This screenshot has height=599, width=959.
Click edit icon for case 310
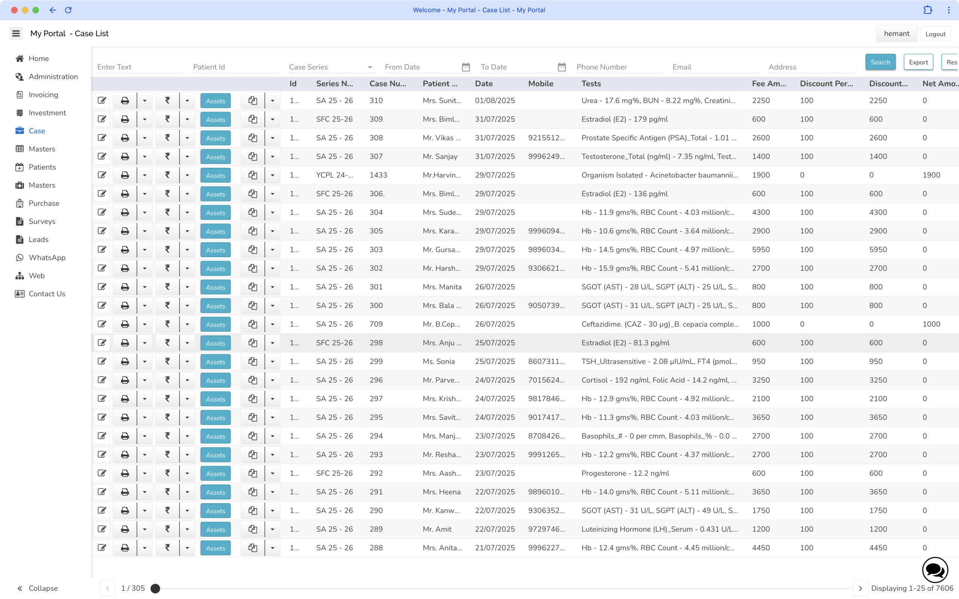point(102,101)
